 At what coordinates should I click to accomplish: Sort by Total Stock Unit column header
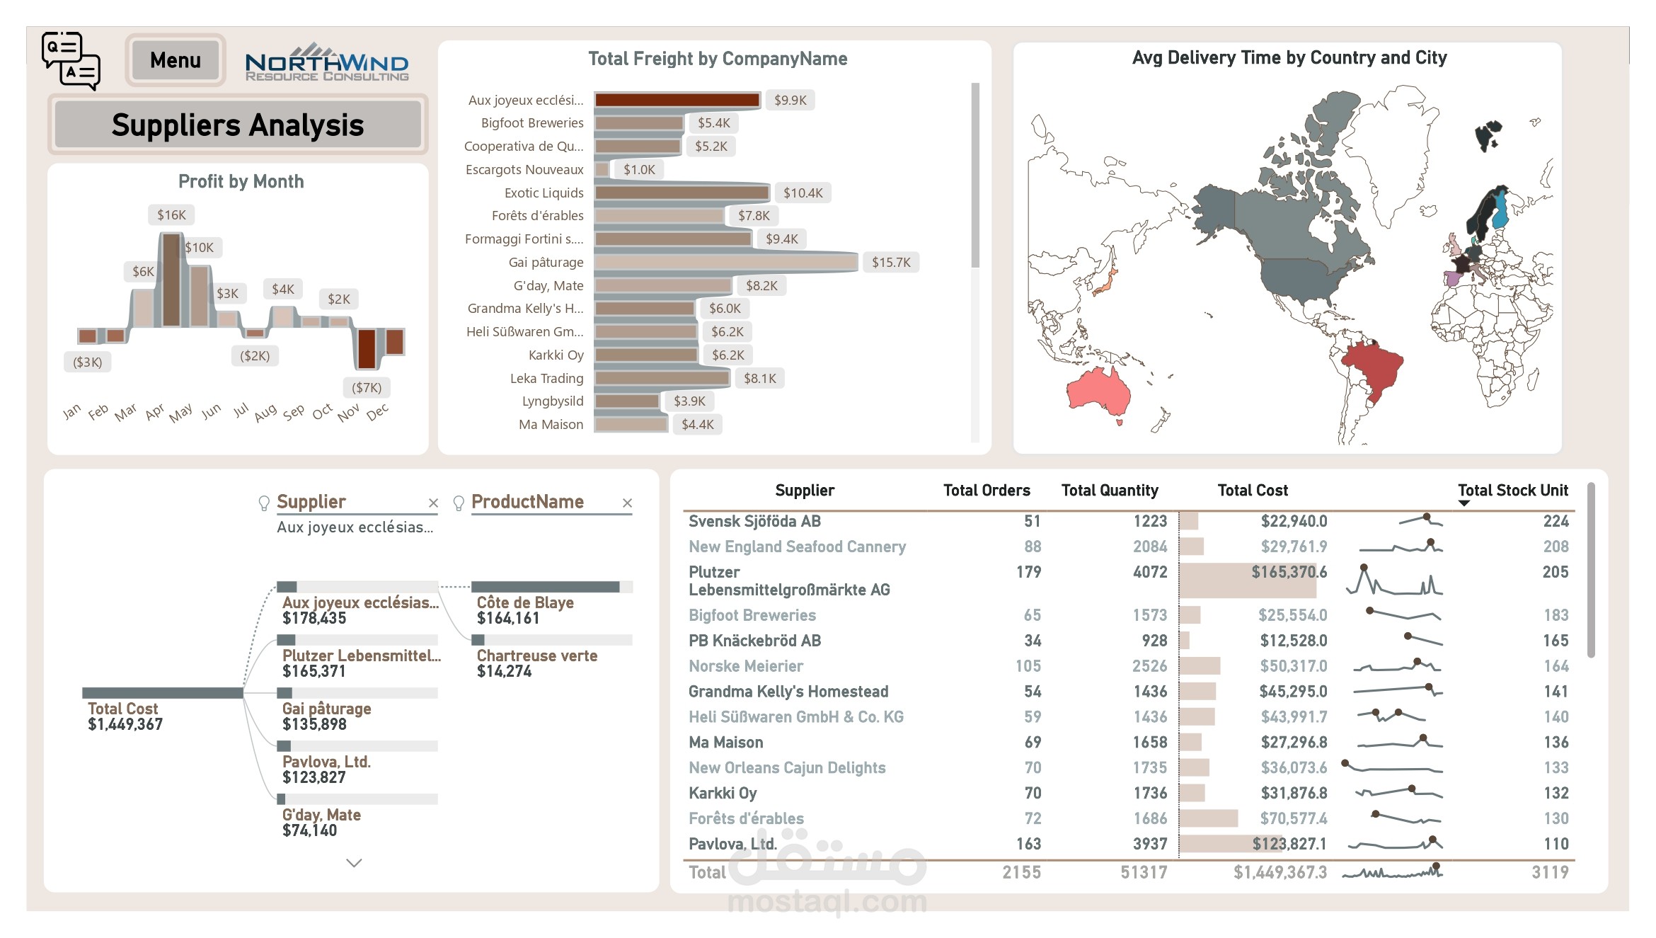click(1512, 490)
